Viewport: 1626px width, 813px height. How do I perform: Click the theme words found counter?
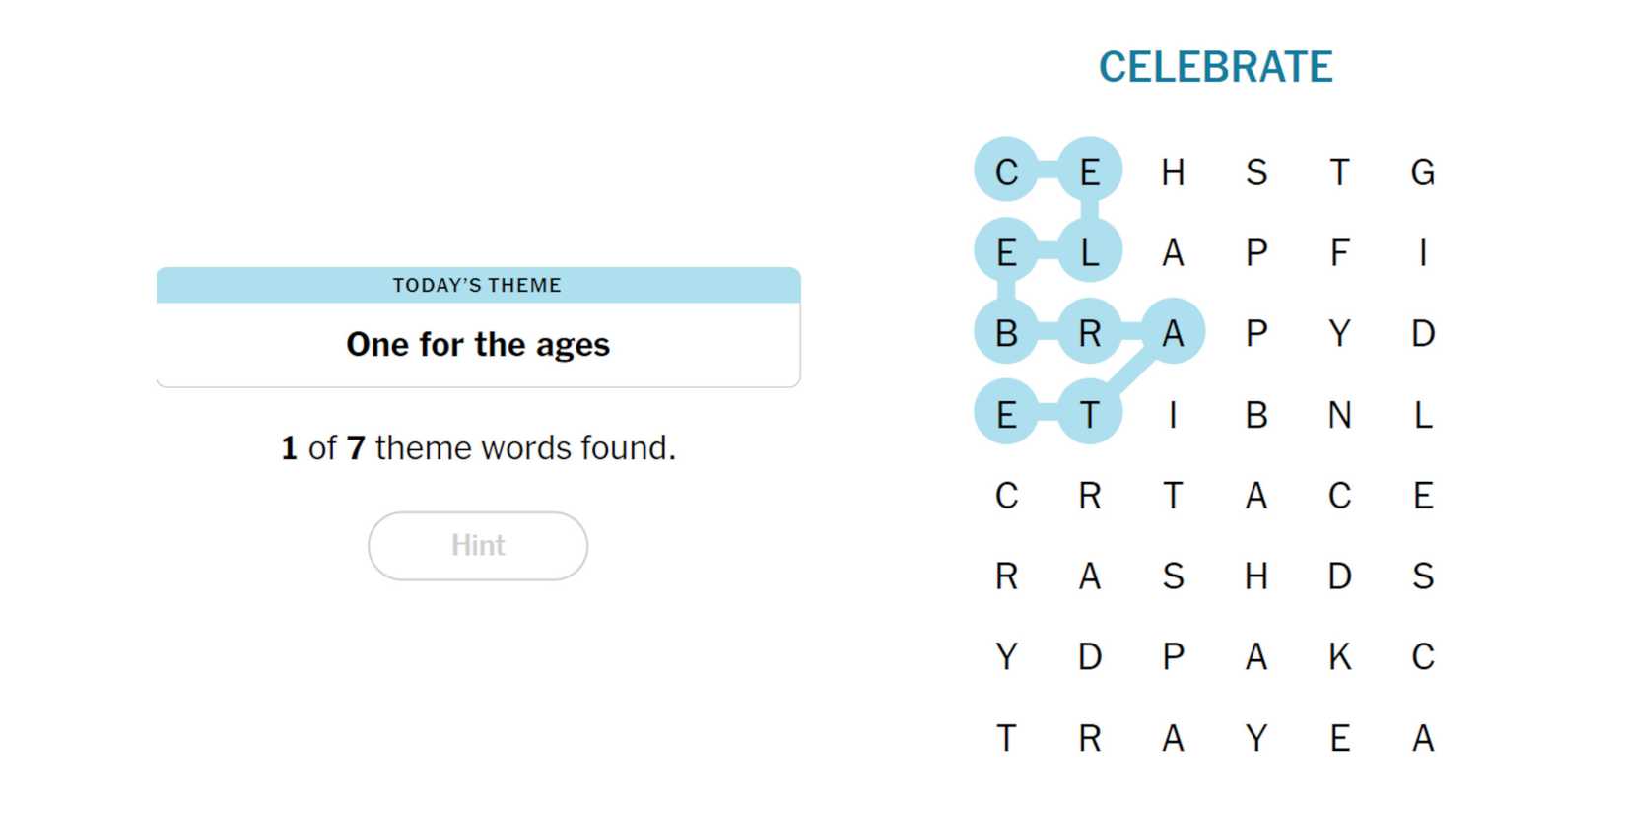coord(478,448)
